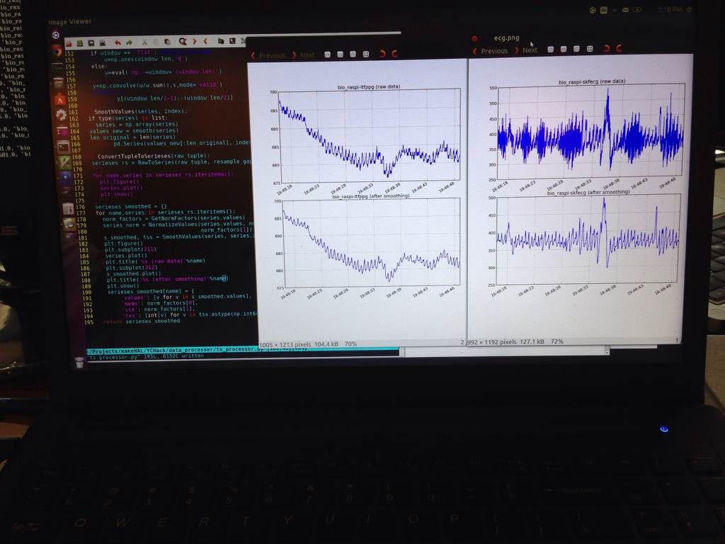Image resolution: width=725 pixels, height=544 pixels.
Task: Click the Find Next arrow in gVim toolbar
Action: (195, 42)
